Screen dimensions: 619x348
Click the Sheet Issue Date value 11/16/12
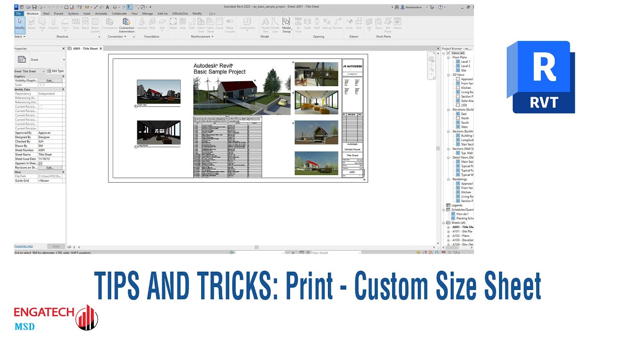51,159
